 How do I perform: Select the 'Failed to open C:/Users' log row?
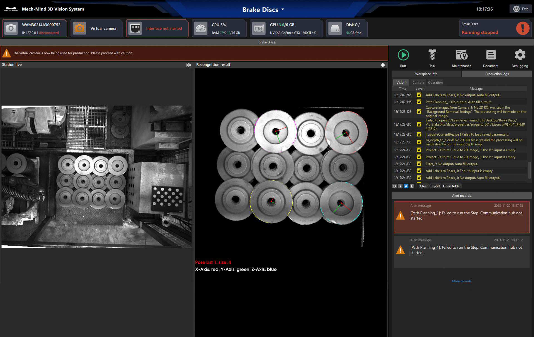459,124
